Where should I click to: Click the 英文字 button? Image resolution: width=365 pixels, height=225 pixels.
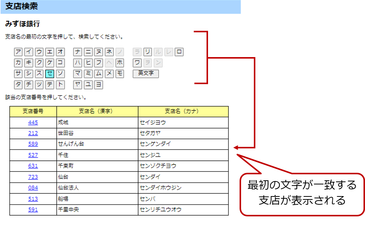tap(146, 74)
